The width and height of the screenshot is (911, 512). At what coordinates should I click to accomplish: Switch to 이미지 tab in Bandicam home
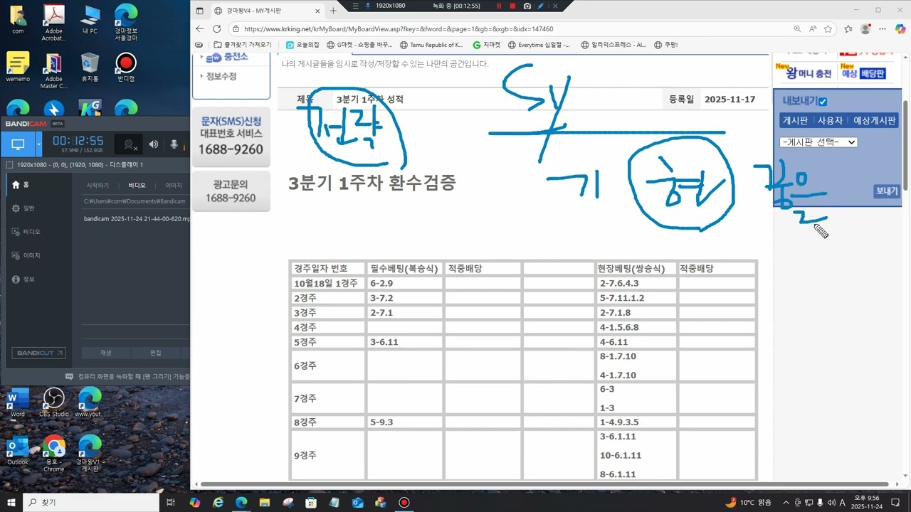click(174, 185)
